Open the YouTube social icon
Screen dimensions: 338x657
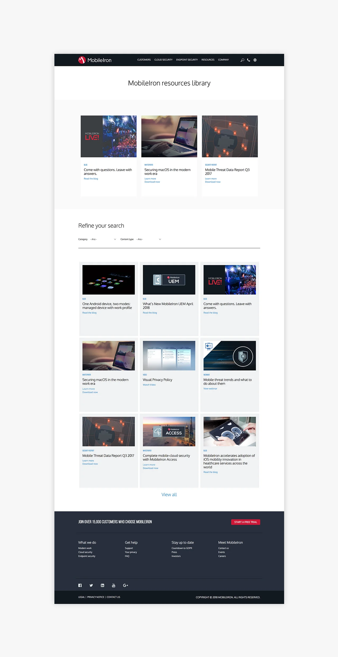point(114,585)
